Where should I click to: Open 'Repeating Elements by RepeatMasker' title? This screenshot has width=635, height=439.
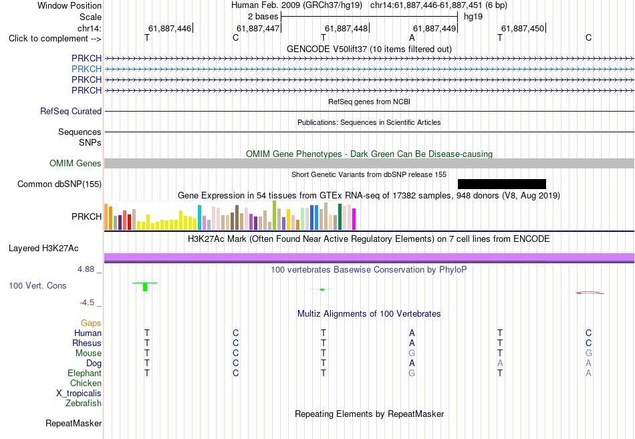pos(369,414)
